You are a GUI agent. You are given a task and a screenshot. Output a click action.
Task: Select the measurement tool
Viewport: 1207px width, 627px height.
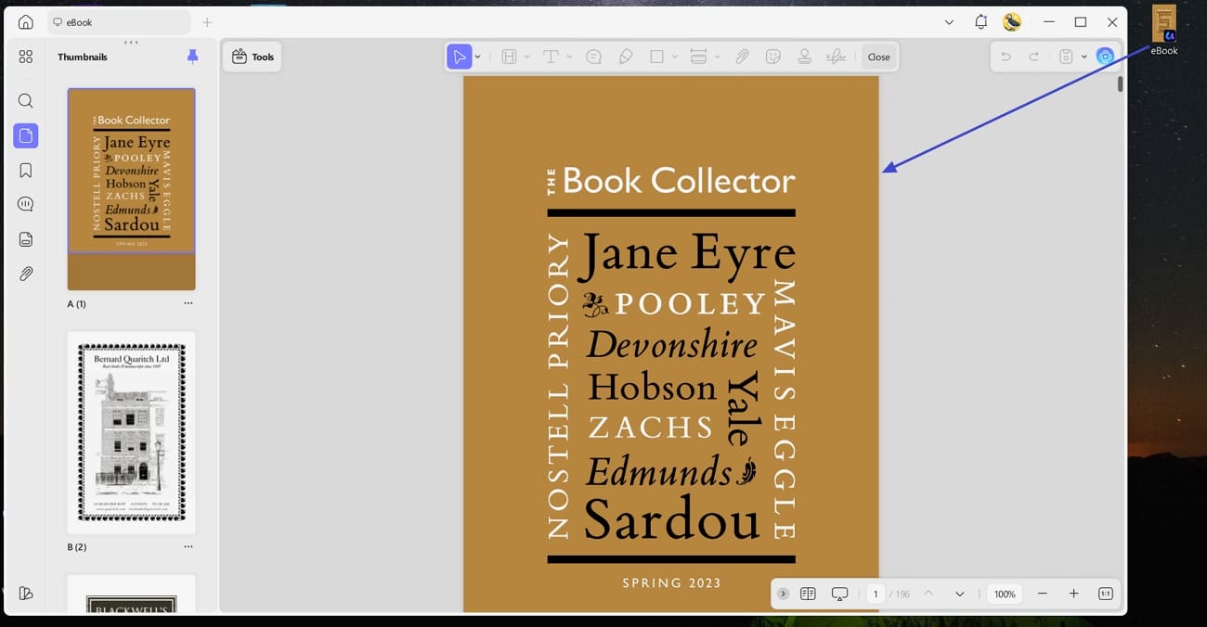point(699,57)
